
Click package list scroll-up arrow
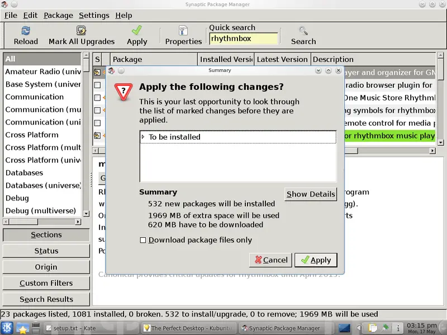tap(441, 55)
